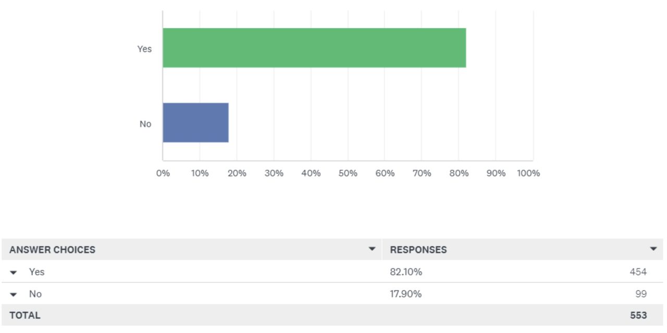This screenshot has height=333, width=667.
Task: Click the TOTAL row label
Action: [24, 315]
